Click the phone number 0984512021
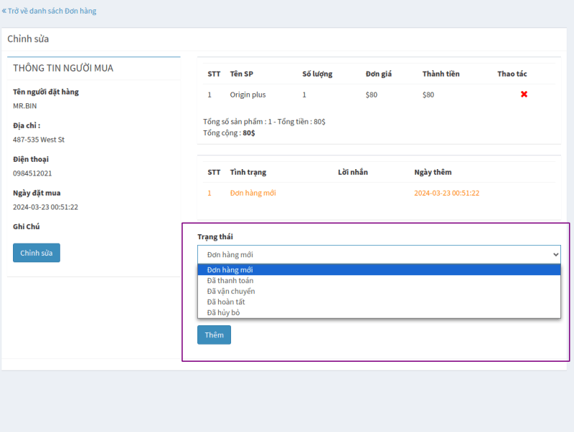Viewport: 574px width, 432px height. tap(32, 173)
